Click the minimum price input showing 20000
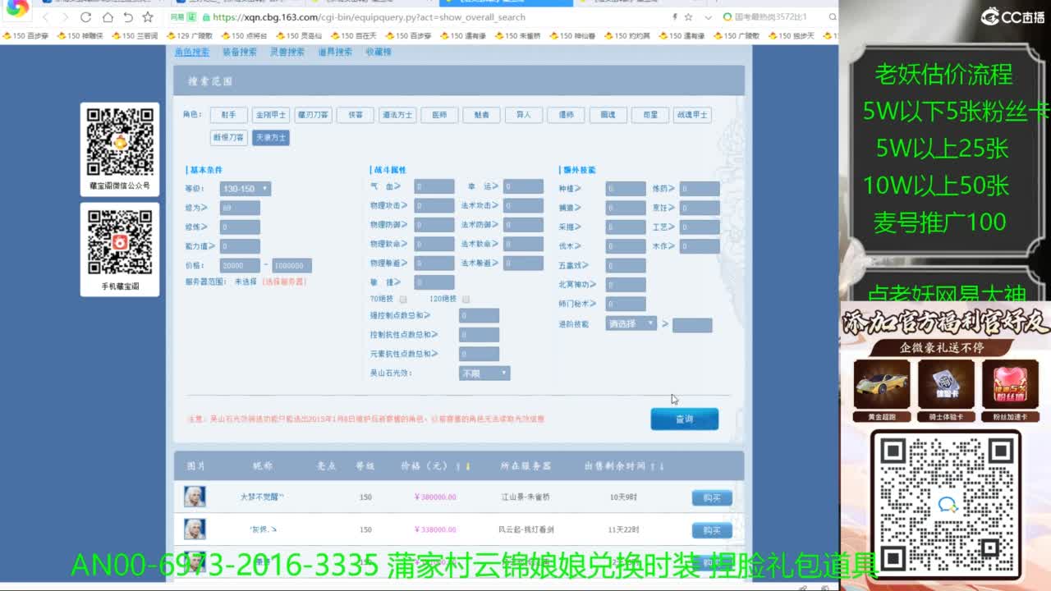Viewport: 1051px width, 591px height. pos(238,265)
